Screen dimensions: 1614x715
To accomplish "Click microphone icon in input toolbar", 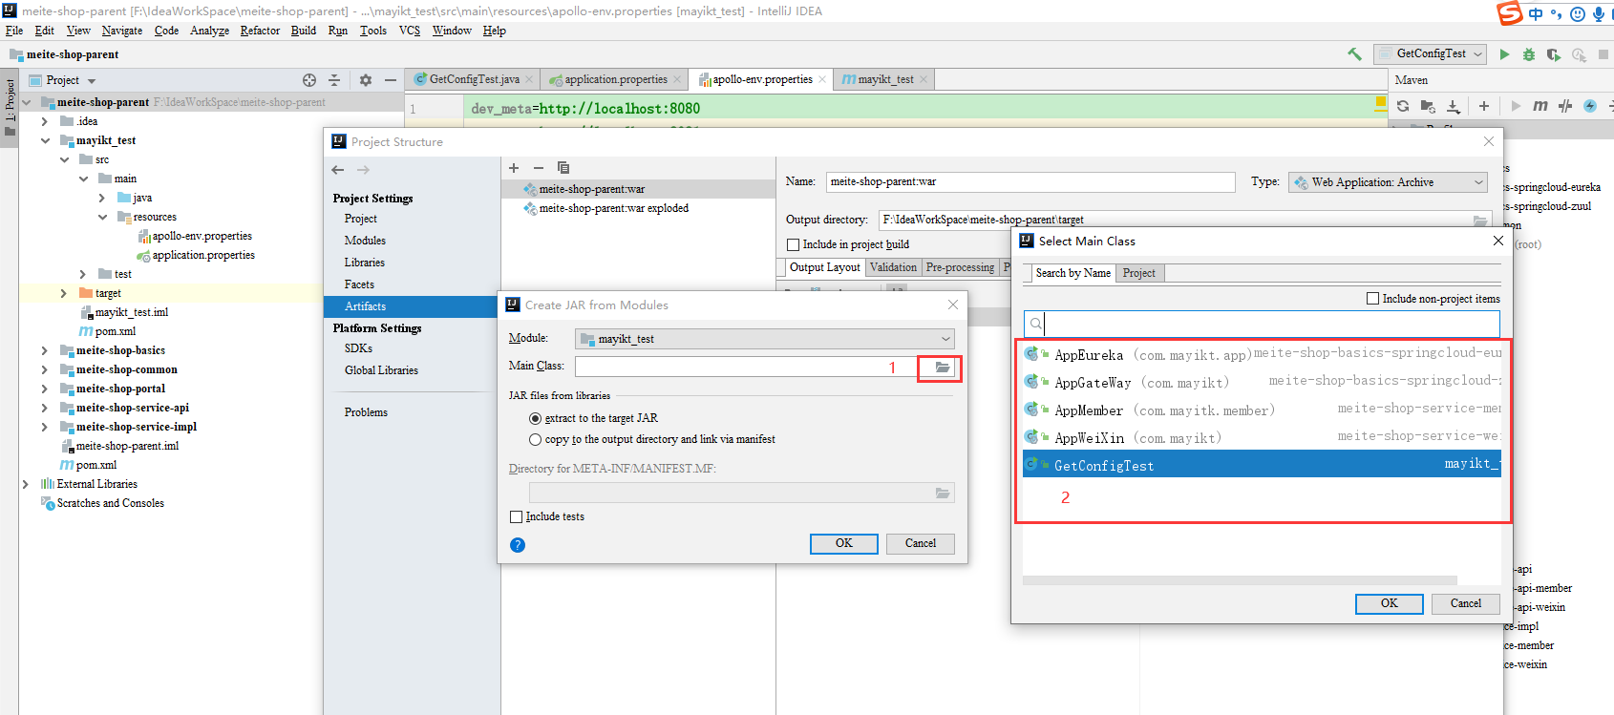I will pyautogui.click(x=1598, y=13).
